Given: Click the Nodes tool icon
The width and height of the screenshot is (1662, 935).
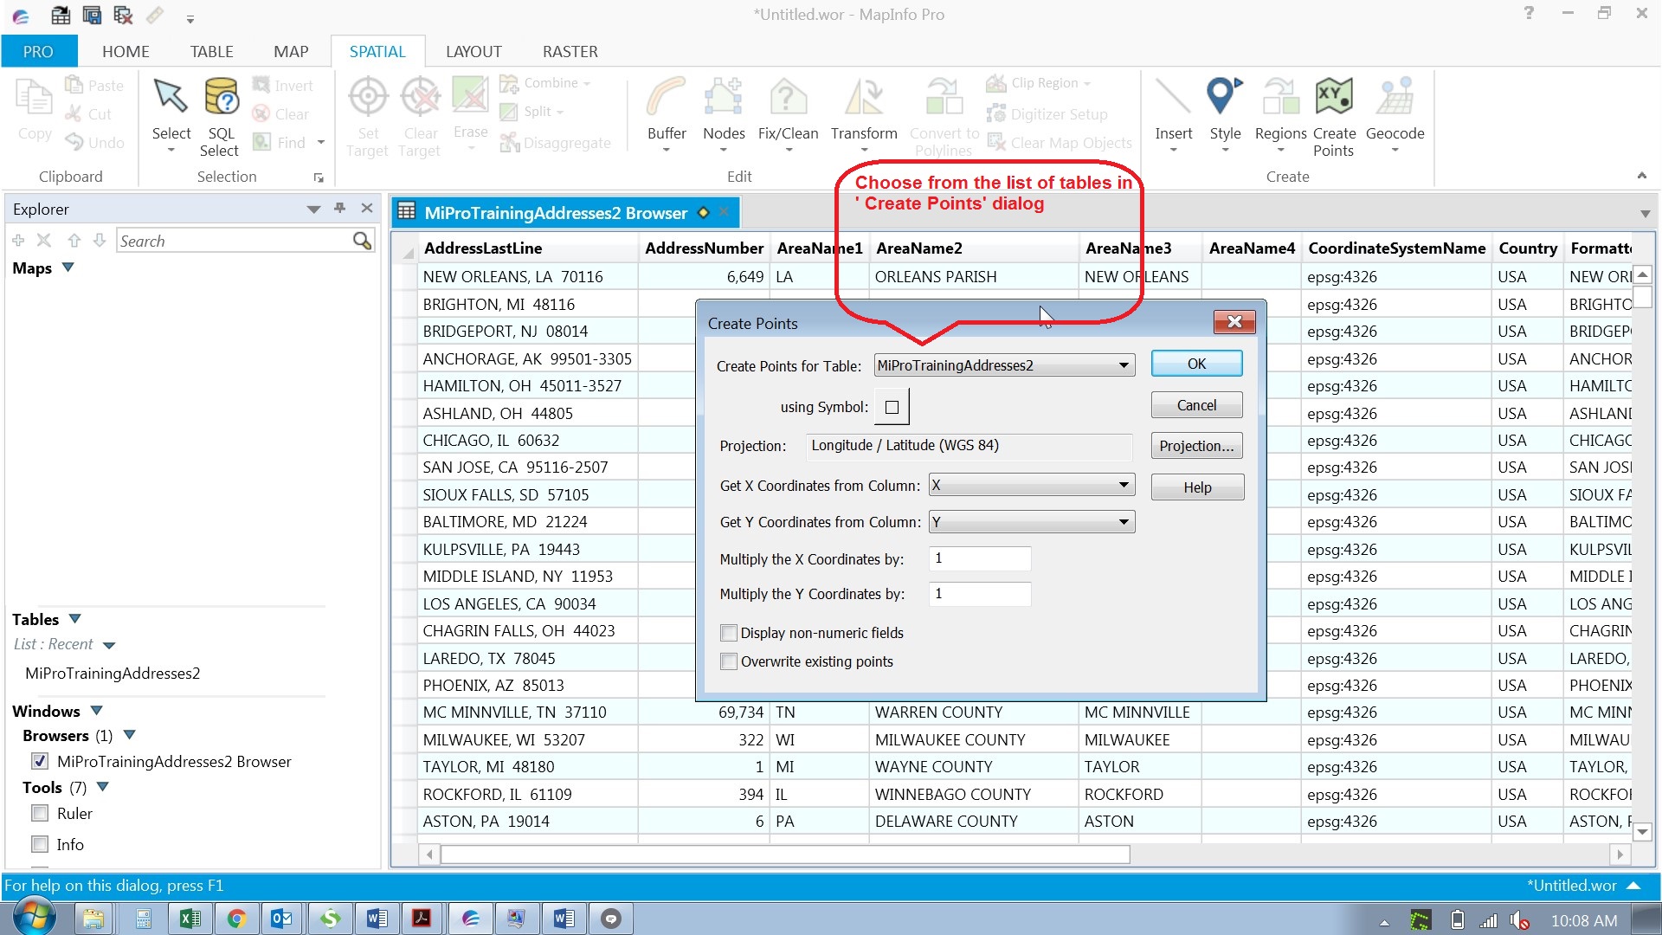Looking at the screenshot, I should coord(724,97).
